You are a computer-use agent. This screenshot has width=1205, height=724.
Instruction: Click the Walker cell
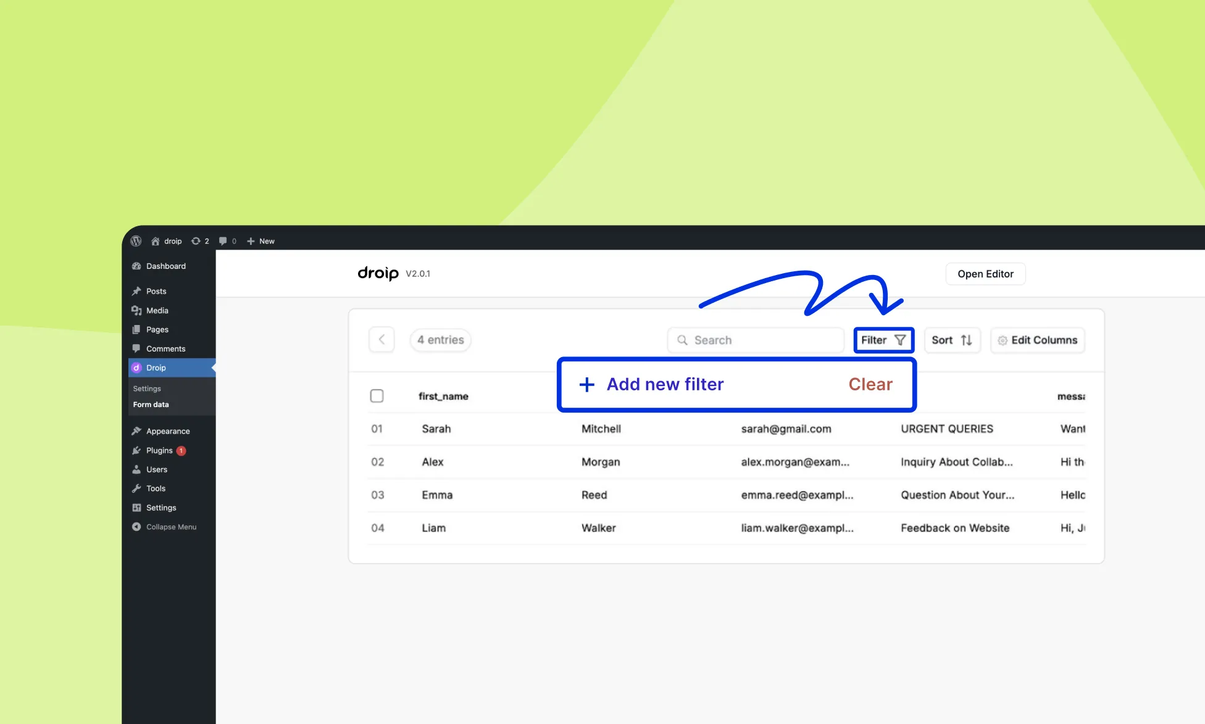click(598, 528)
